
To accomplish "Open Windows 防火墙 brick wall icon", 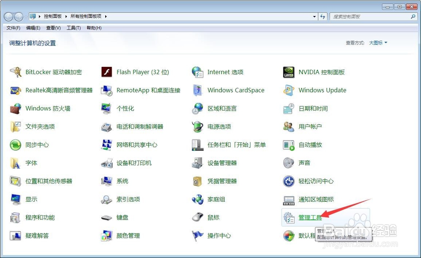I will coord(16,108).
